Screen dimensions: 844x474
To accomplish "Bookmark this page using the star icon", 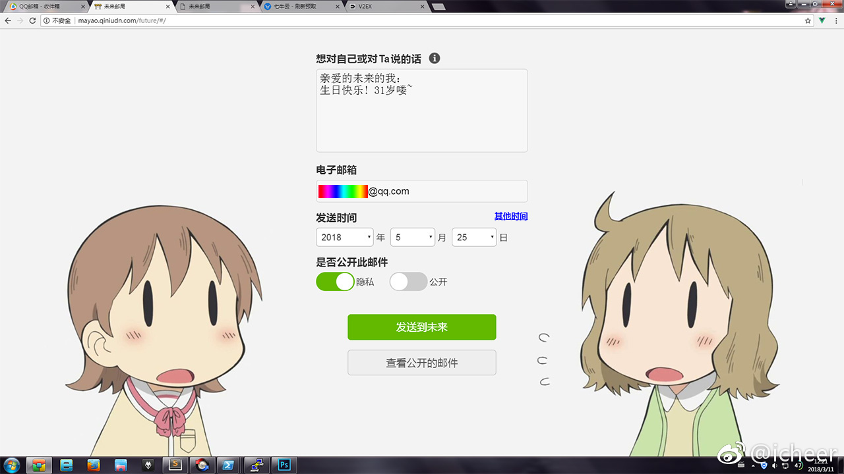I will (808, 20).
